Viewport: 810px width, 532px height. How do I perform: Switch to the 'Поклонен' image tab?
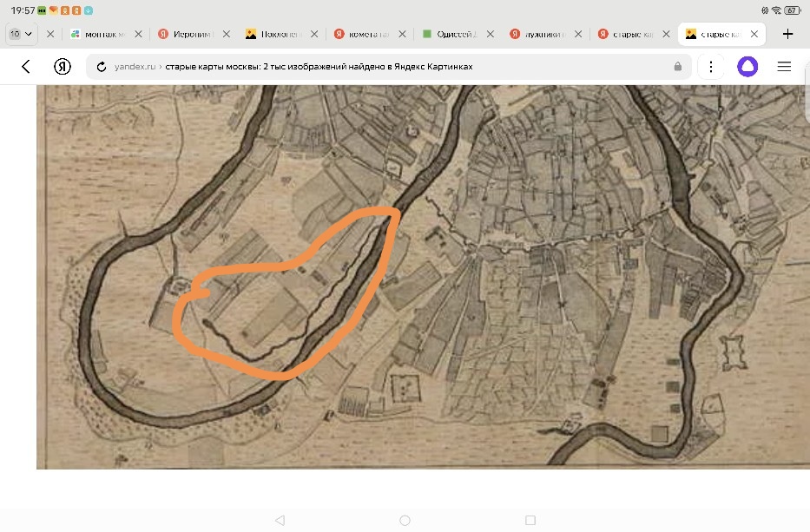point(274,34)
